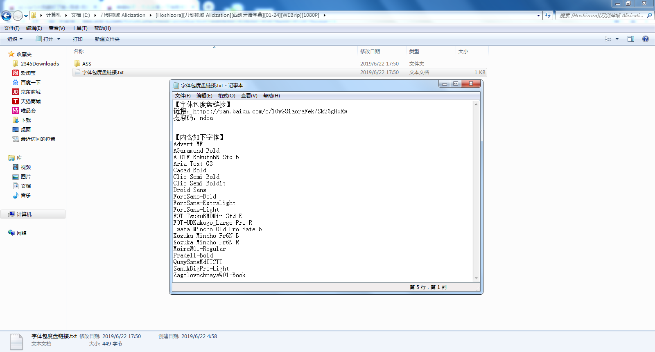Click Notepad title bar icon
The width and height of the screenshot is (655, 352).
click(176, 86)
